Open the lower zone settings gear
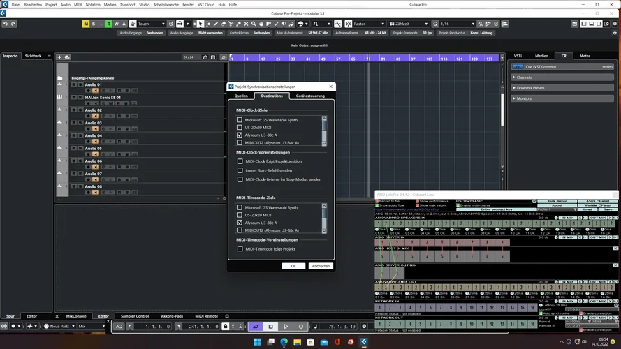 coord(226,316)
